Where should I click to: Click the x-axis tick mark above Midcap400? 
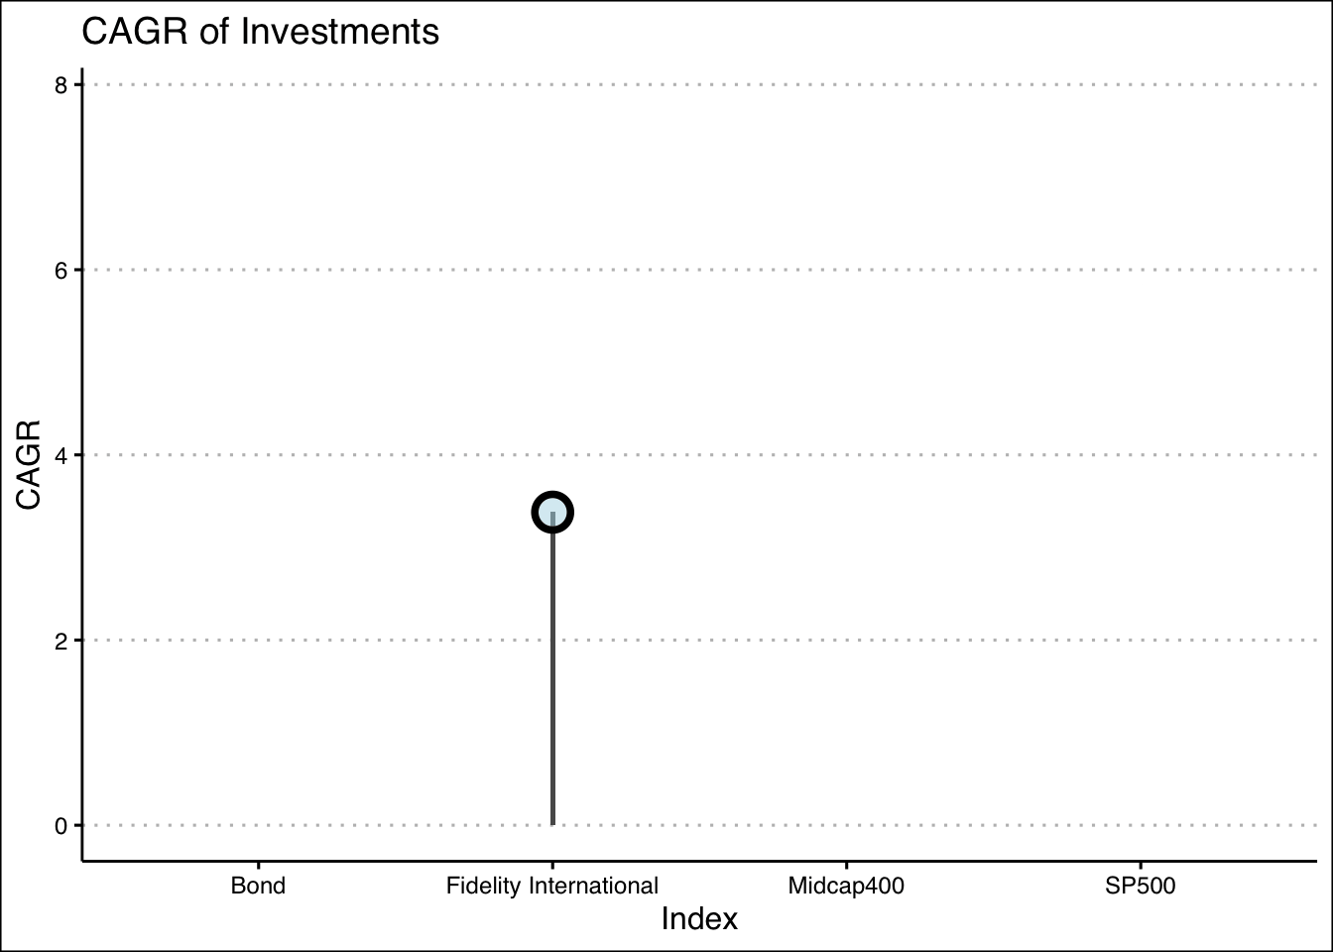tap(846, 865)
